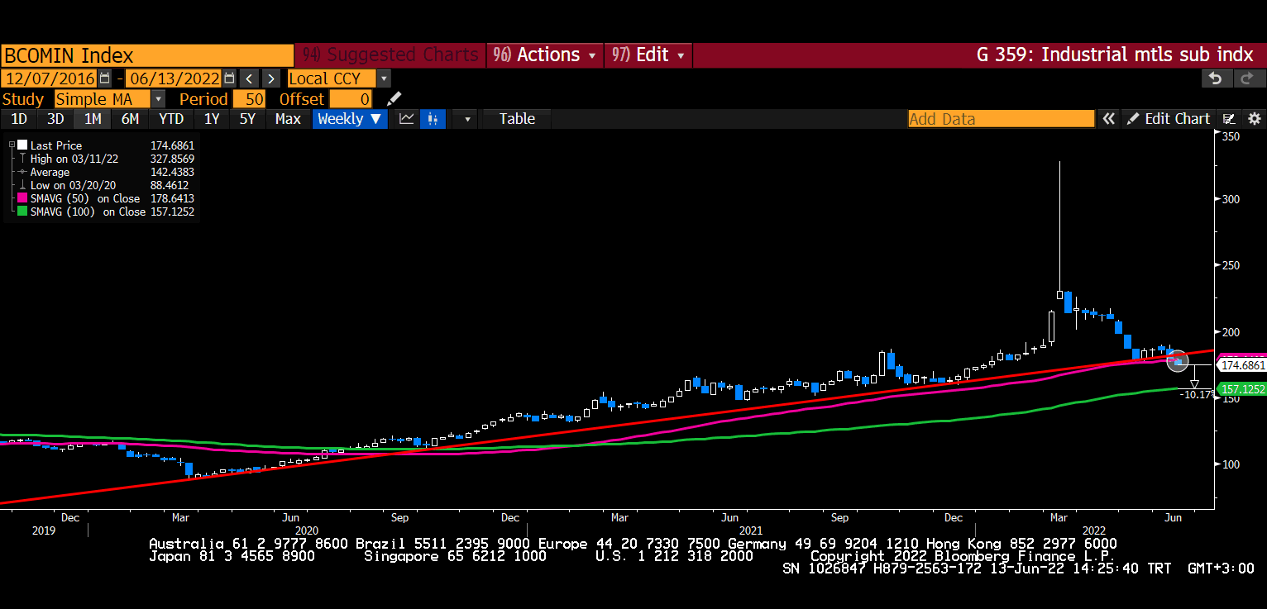Click the green SMAVG (100) color swatch

click(x=22, y=212)
